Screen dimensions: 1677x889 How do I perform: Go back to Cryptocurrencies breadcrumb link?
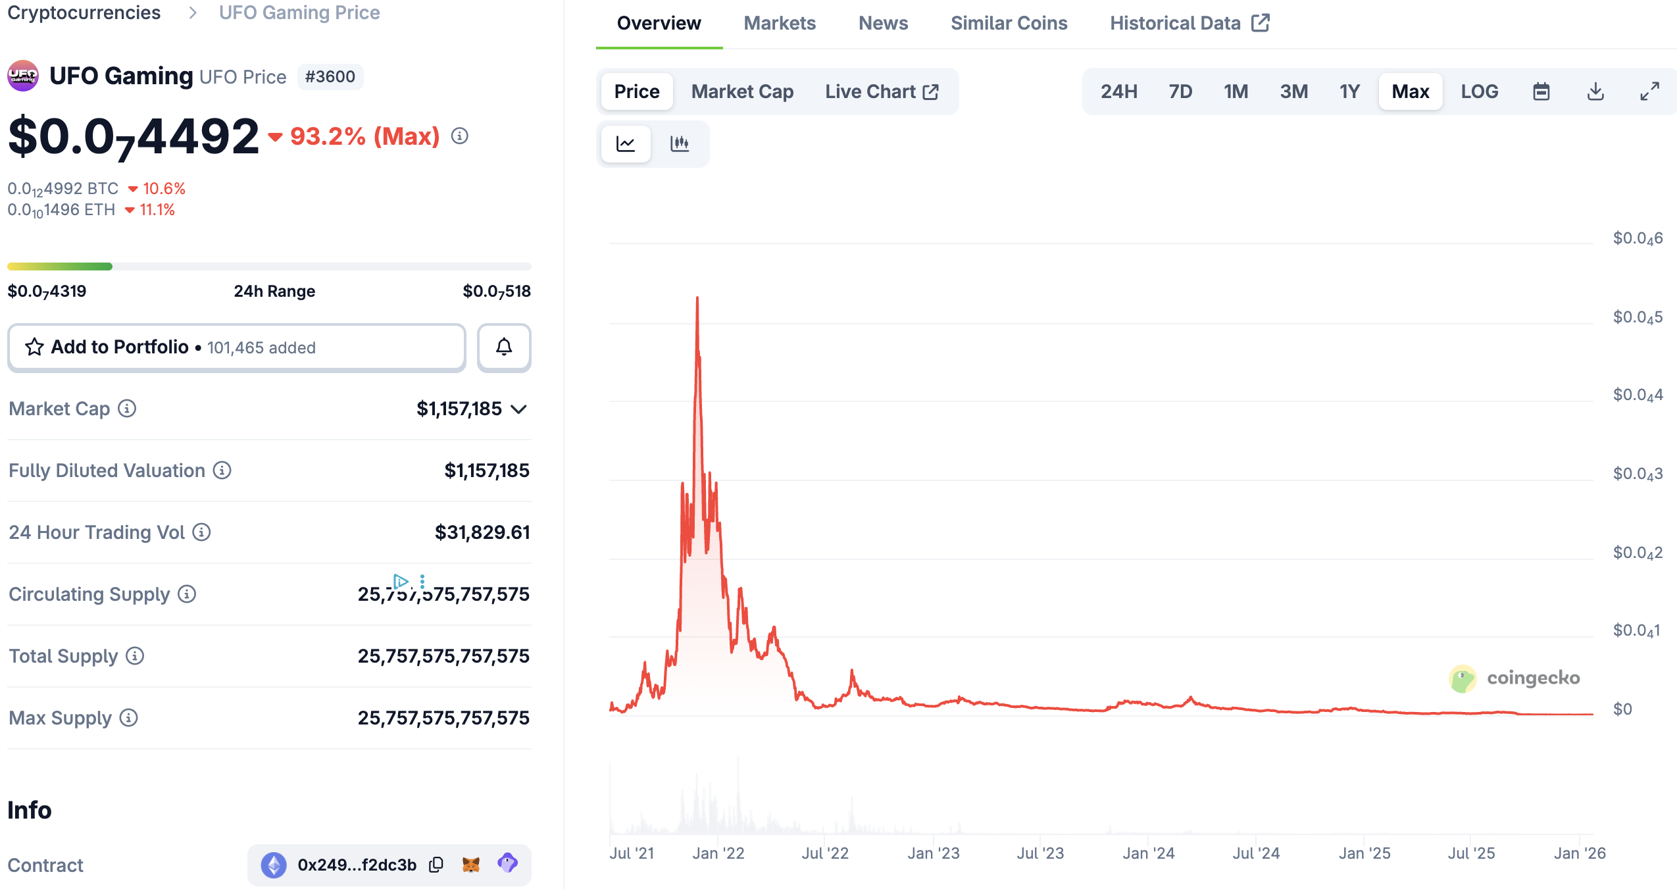(84, 13)
